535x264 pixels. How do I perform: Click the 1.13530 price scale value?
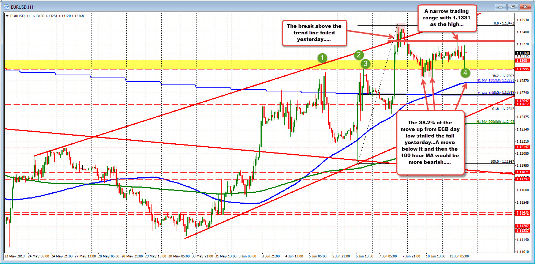coord(523,20)
